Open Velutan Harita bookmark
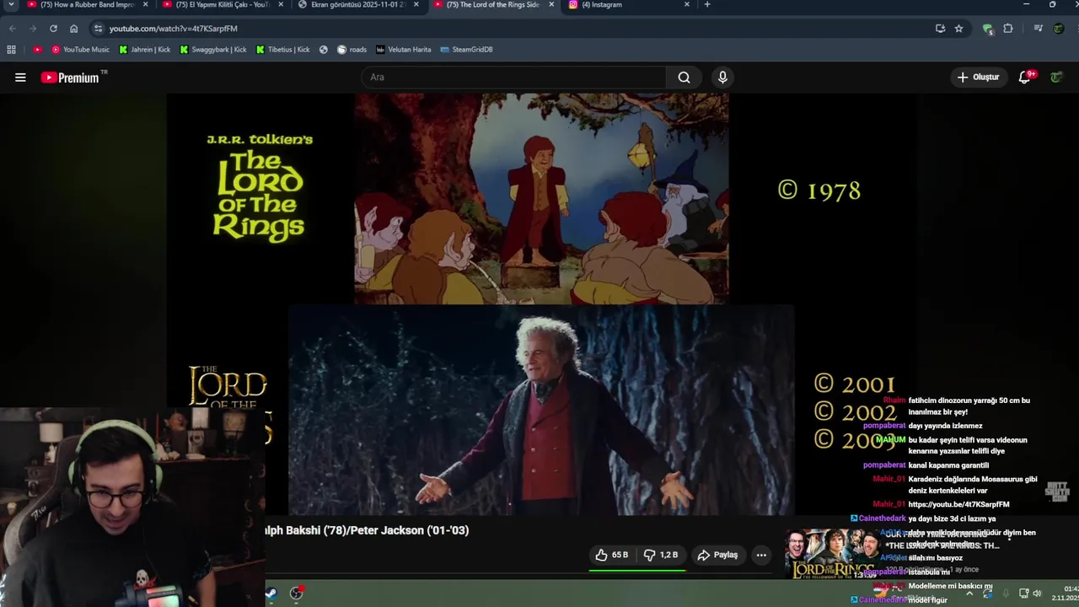1079x607 pixels. coord(404,50)
